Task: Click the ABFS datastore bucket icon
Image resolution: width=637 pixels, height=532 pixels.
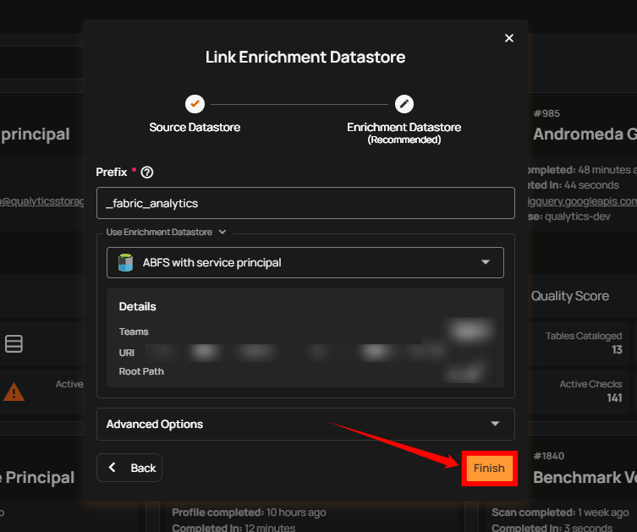Action: (x=126, y=263)
